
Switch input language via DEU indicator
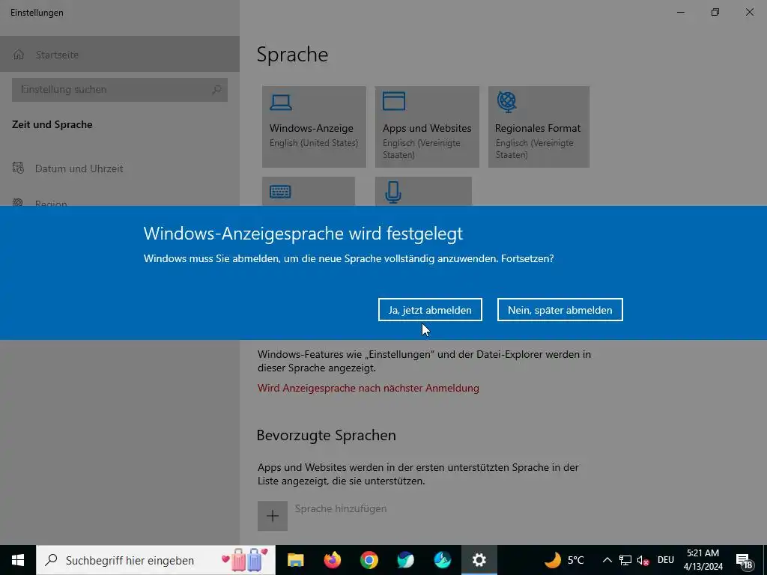666,560
